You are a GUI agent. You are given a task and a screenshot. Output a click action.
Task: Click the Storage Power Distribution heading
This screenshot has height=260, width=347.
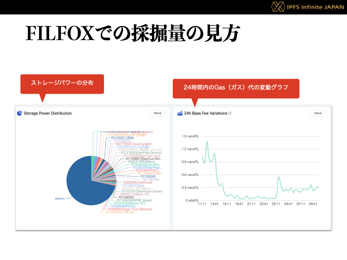(48, 113)
